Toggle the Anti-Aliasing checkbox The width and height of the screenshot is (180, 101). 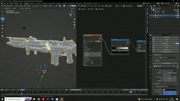pos(164,75)
